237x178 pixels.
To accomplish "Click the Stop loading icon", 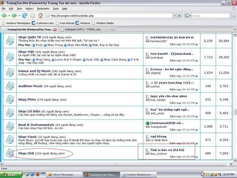I will (33, 16).
